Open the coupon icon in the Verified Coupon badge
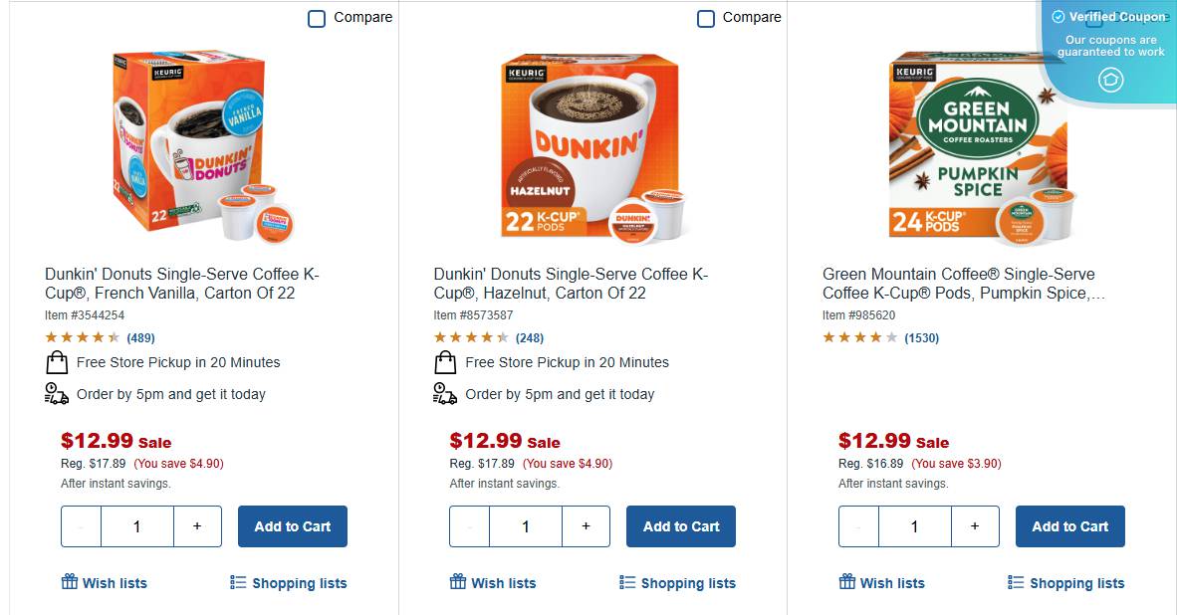Screen dimensions: 1177x615 tap(1110, 80)
